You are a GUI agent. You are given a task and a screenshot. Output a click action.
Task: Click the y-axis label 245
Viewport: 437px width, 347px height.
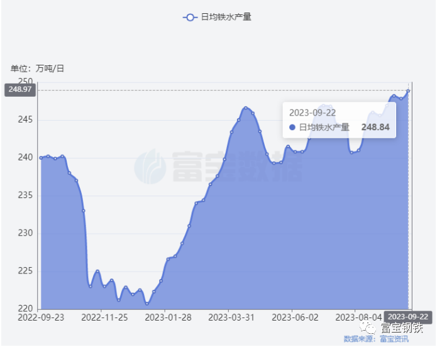coord(25,120)
